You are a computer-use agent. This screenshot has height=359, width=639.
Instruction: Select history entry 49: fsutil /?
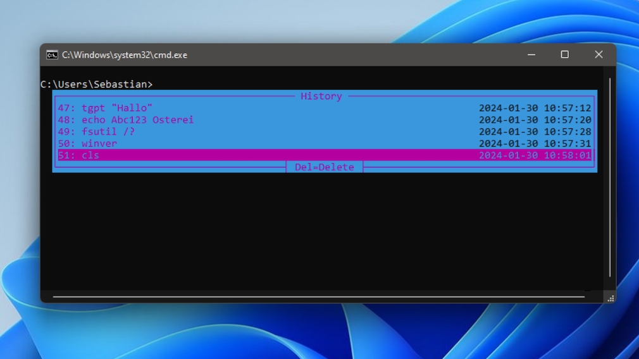click(325, 131)
